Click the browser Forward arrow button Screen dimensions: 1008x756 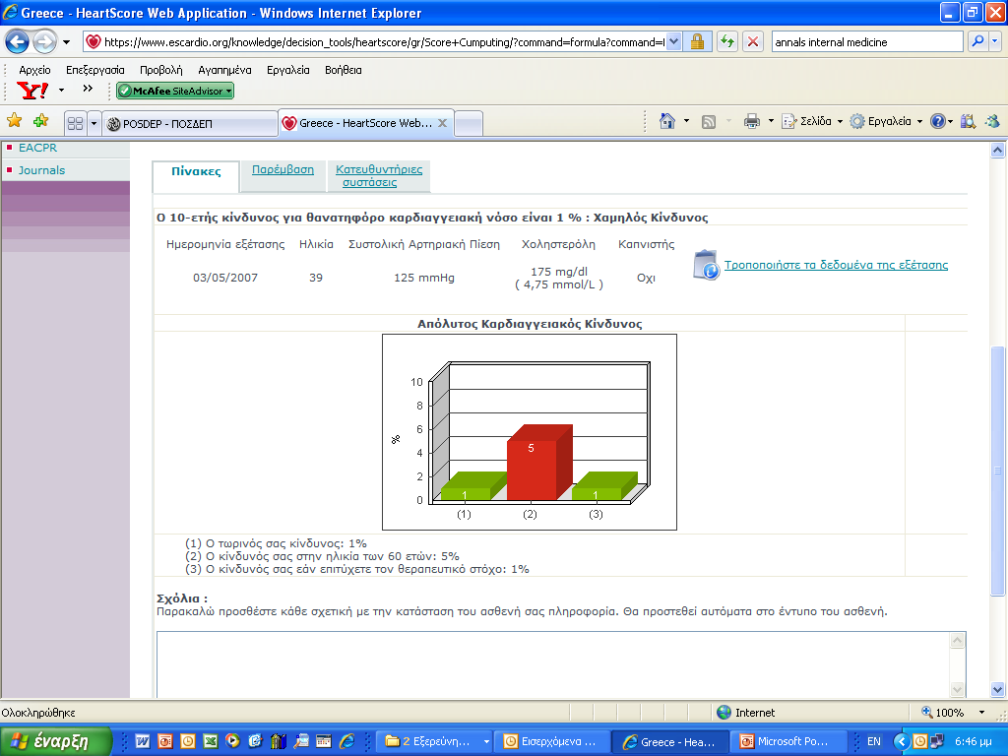[44, 42]
